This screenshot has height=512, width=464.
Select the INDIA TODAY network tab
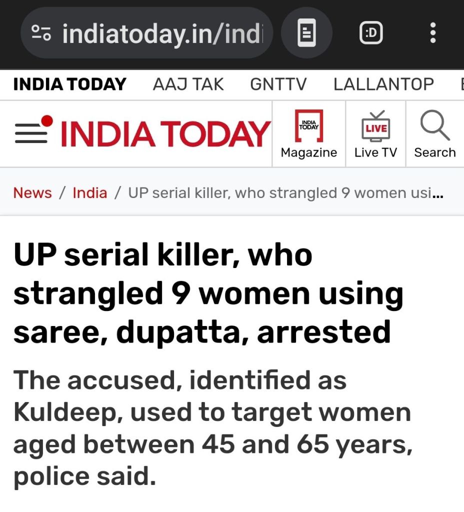[x=69, y=84]
